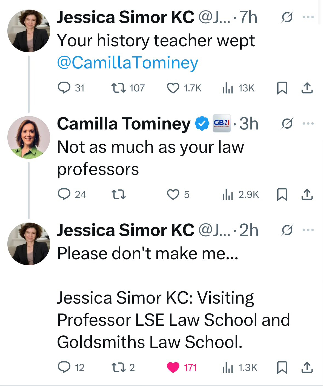This screenshot has height=386, width=323.
Task: Open the Camilla Tominey profile picture
Action: coord(29,137)
